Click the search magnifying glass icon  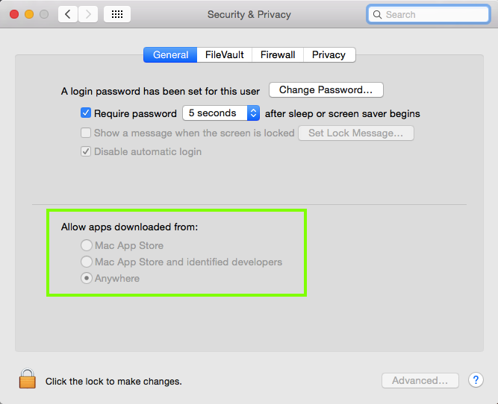[x=379, y=14]
